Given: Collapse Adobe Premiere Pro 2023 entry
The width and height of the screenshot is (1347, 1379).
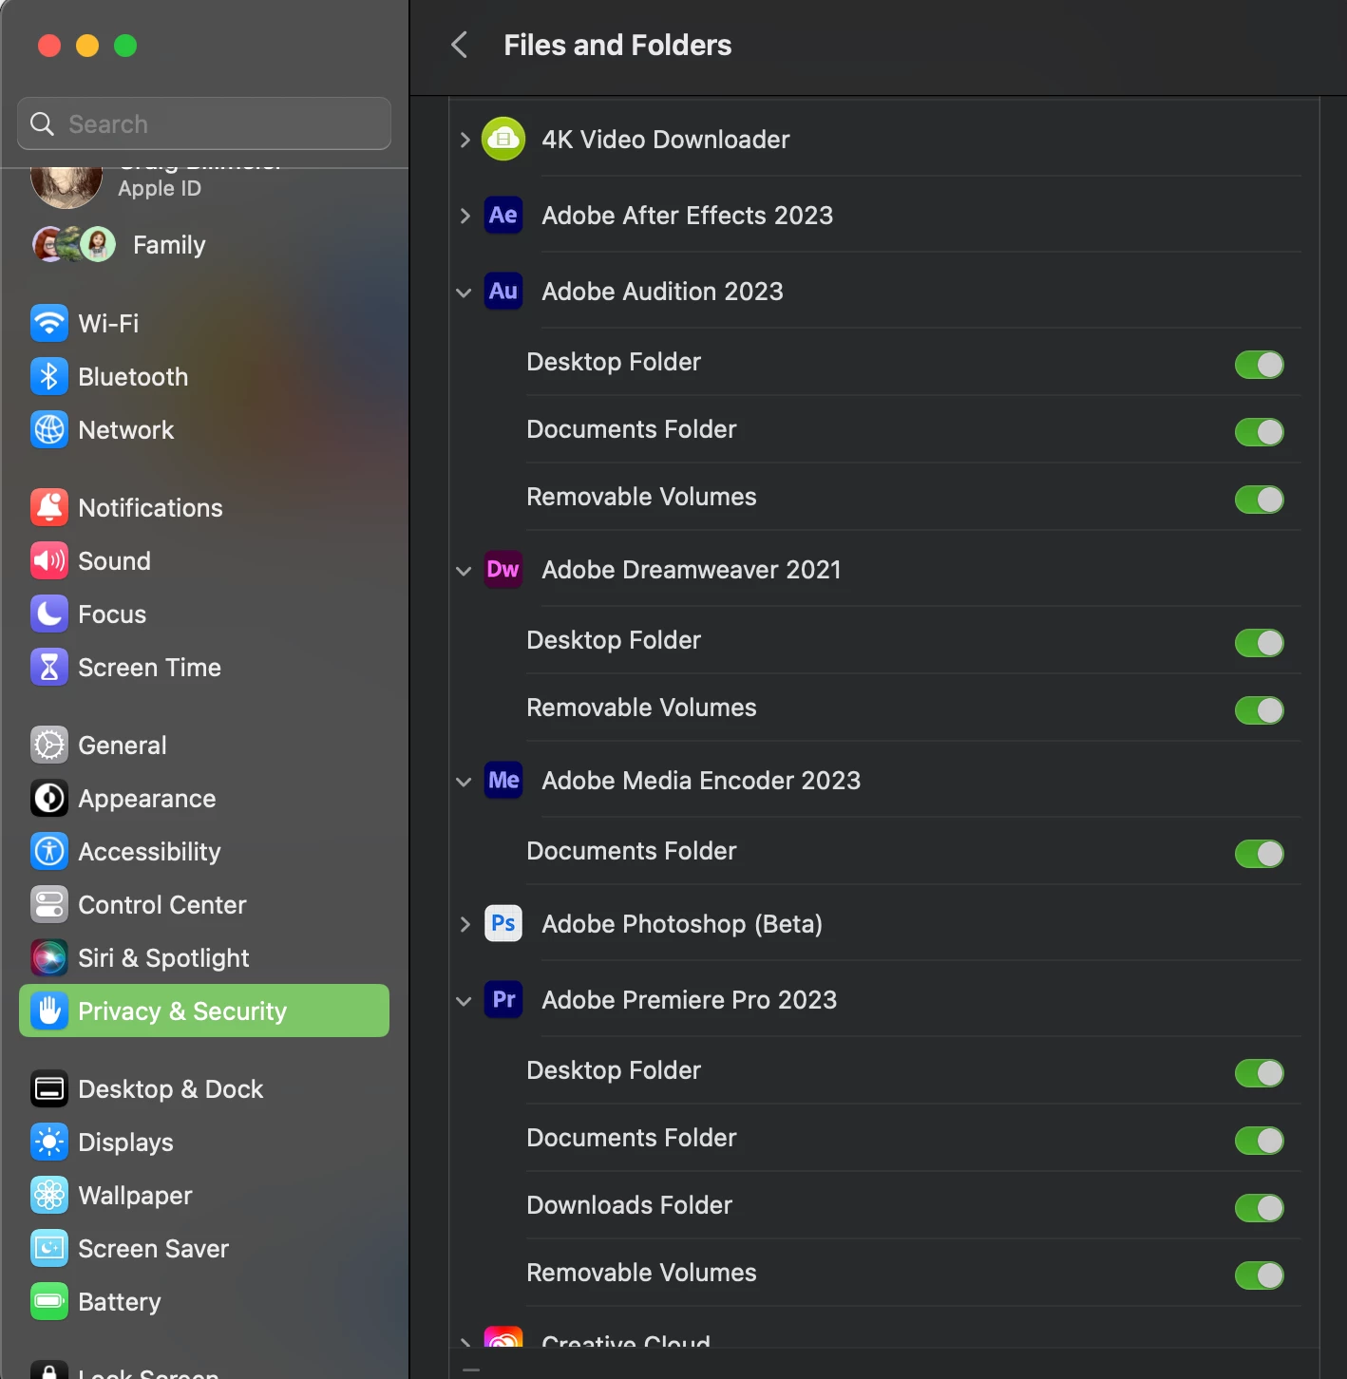Looking at the screenshot, I should [x=464, y=1001].
